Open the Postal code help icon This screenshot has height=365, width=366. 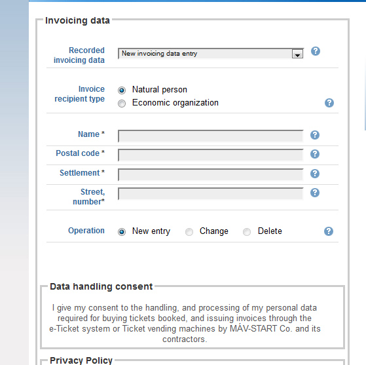pyautogui.click(x=315, y=154)
